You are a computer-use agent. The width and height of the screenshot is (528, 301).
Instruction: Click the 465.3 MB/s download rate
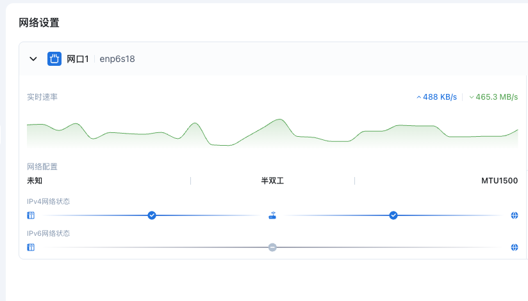click(x=493, y=97)
